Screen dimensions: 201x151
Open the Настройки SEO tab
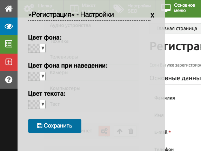[x=132, y=8]
